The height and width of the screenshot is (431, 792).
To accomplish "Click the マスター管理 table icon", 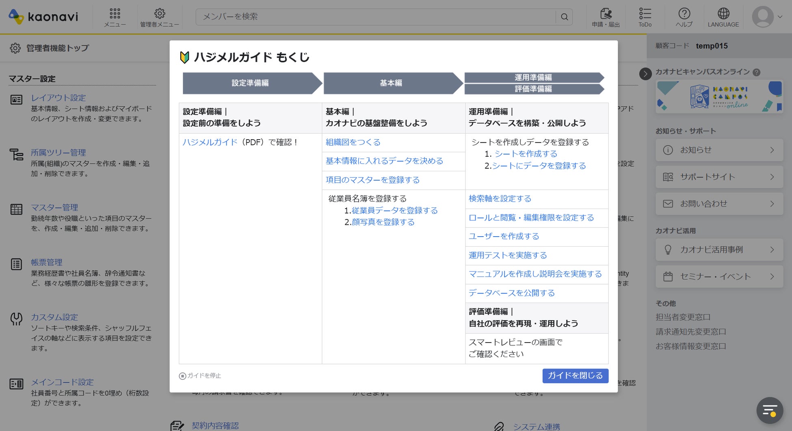I will tap(16, 209).
